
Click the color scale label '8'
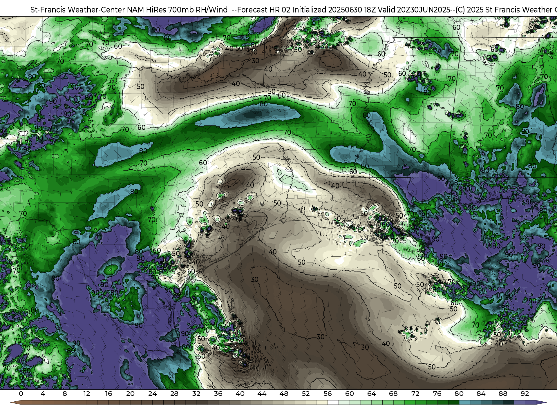(x=65, y=394)
